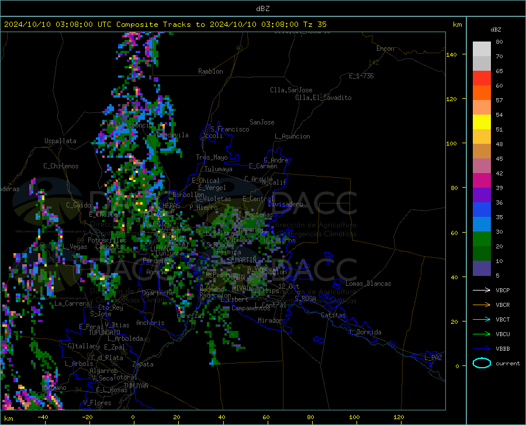Click the Mirador place label
Image resolution: width=526 pixels, height=425 pixels.
[269, 320]
